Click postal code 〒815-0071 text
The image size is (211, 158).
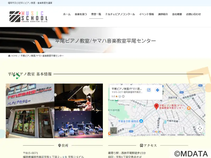point(31,153)
